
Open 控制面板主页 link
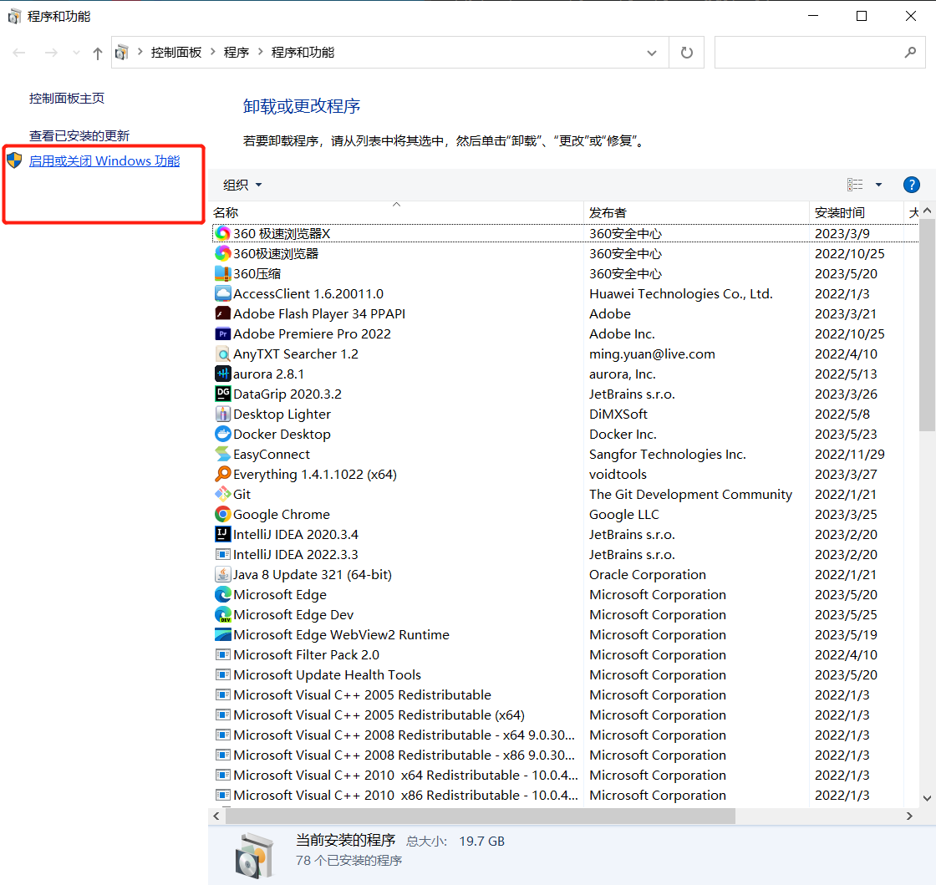pyautogui.click(x=67, y=99)
